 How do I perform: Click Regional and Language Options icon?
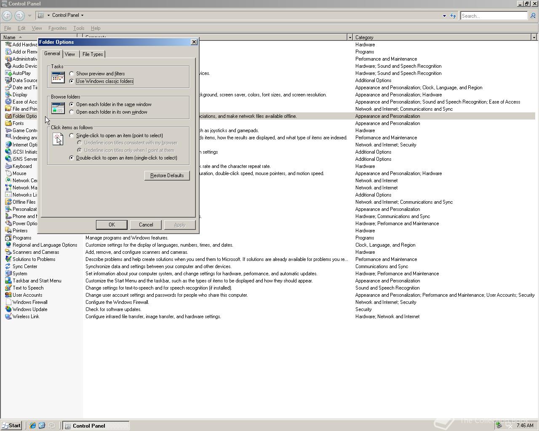[x=8, y=245]
